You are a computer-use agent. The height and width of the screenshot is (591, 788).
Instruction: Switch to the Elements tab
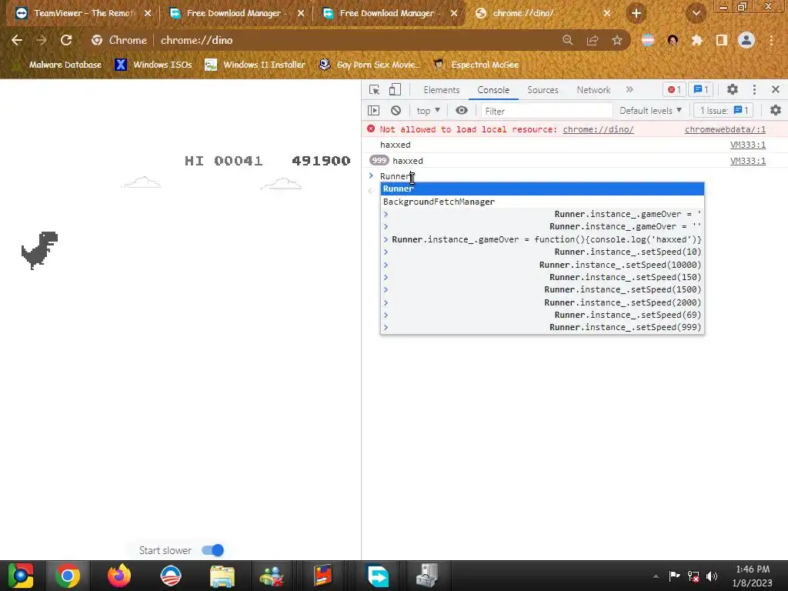click(x=441, y=89)
